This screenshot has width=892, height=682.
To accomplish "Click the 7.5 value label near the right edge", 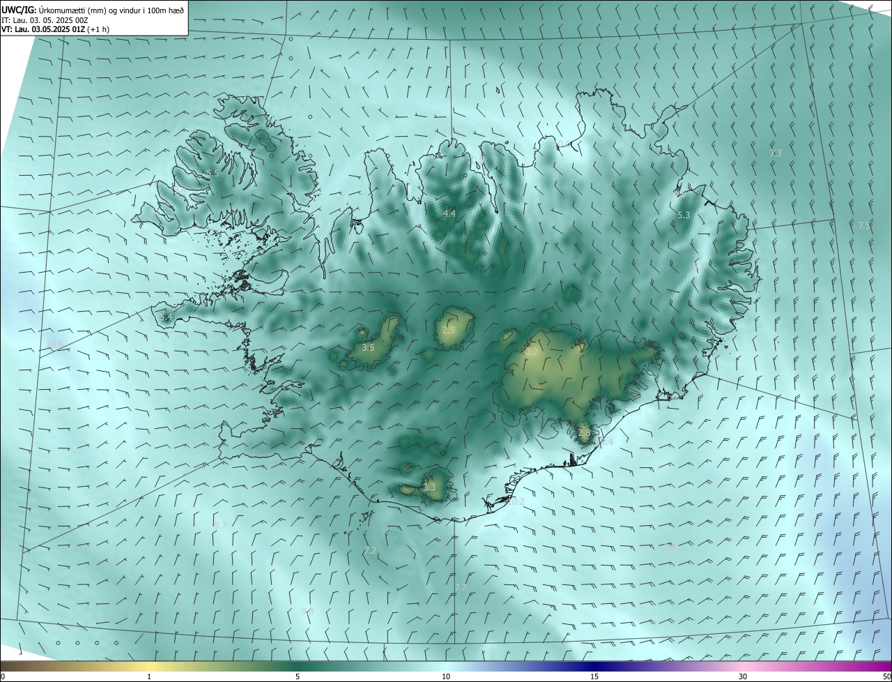I will click(864, 226).
